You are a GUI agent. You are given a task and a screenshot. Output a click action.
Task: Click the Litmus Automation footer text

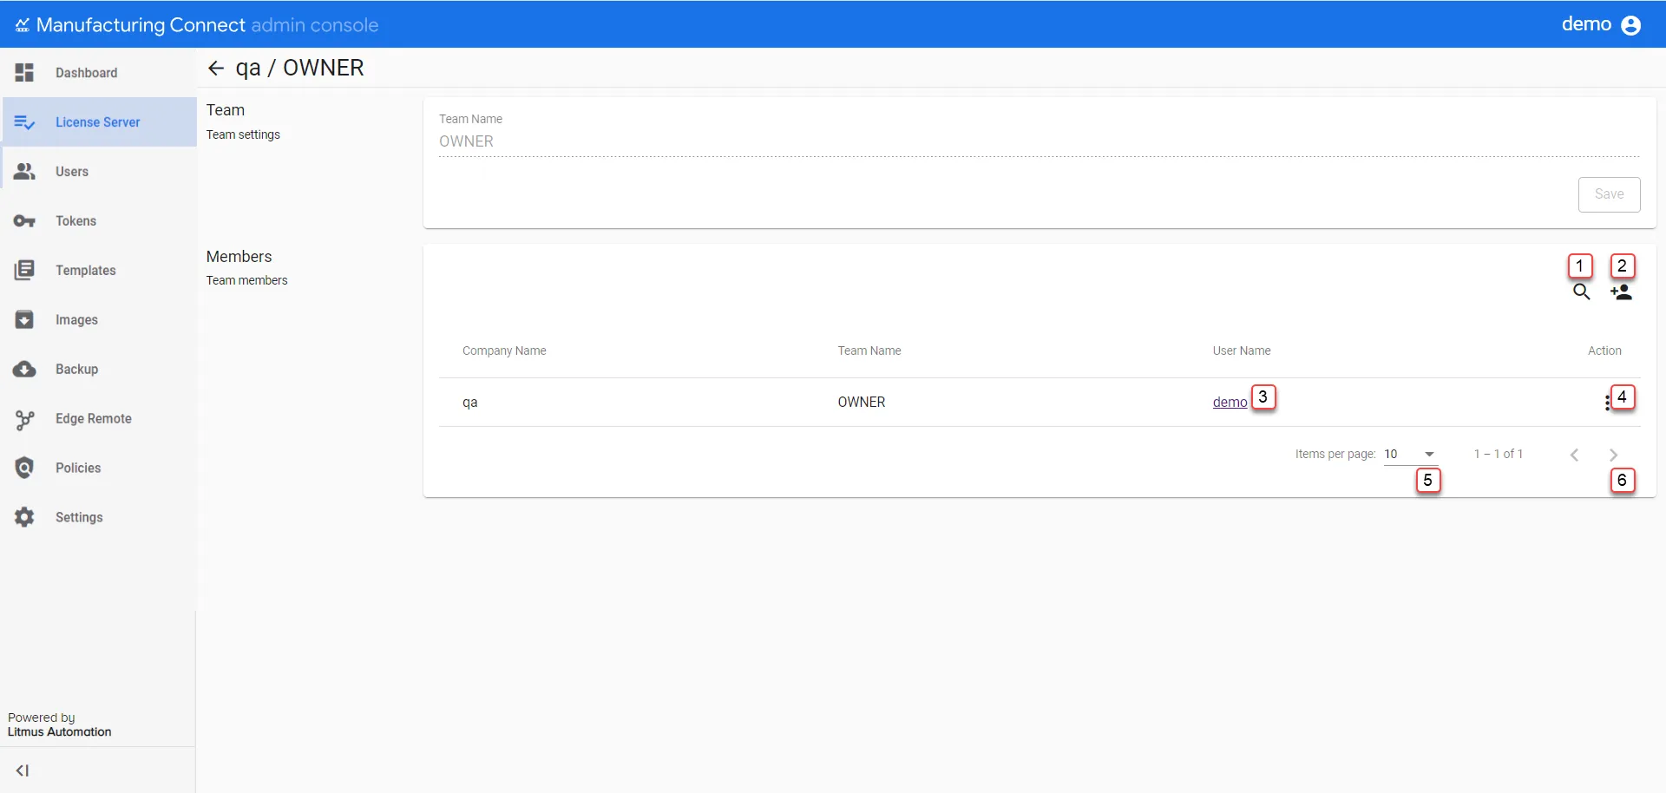(x=60, y=732)
